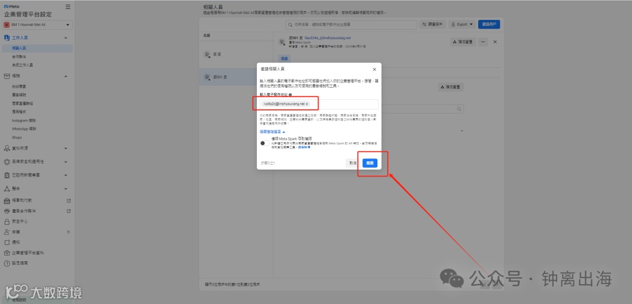This screenshot has height=304, width=632.
Task: Click the 安全中心 lock icon
Action: [x=6, y=222]
